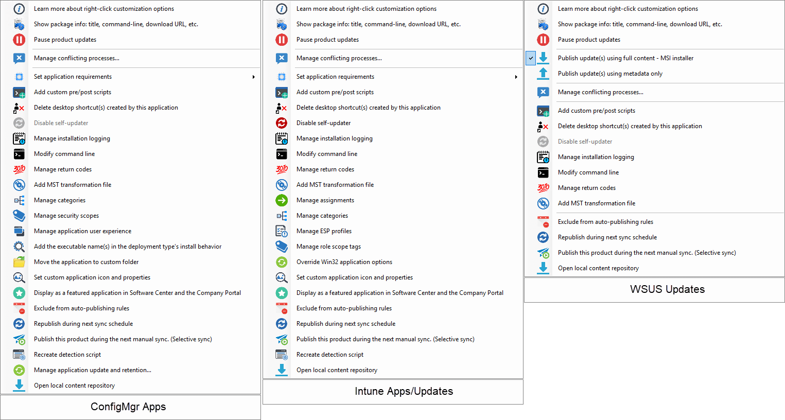
Task: Click the tag icon next to Manage security scopes
Action: tap(19, 216)
